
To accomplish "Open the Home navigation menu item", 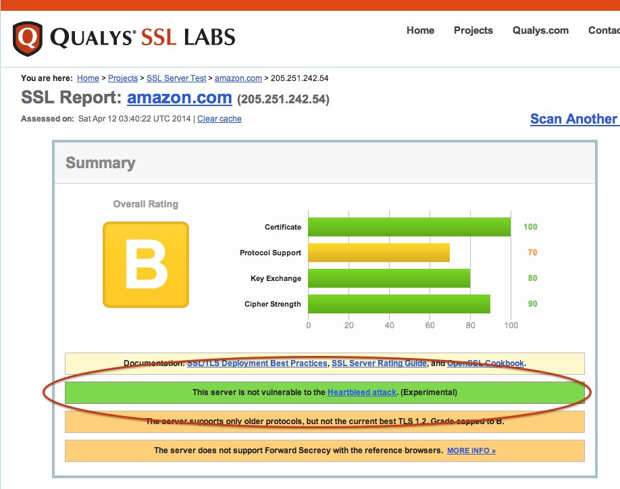I will tap(420, 30).
